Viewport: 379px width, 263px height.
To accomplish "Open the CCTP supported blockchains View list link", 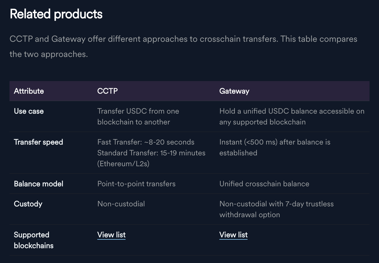I will [x=111, y=235].
